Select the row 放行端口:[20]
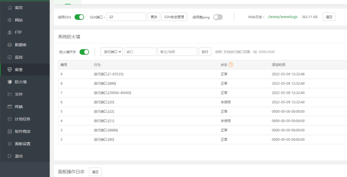 [203, 102]
